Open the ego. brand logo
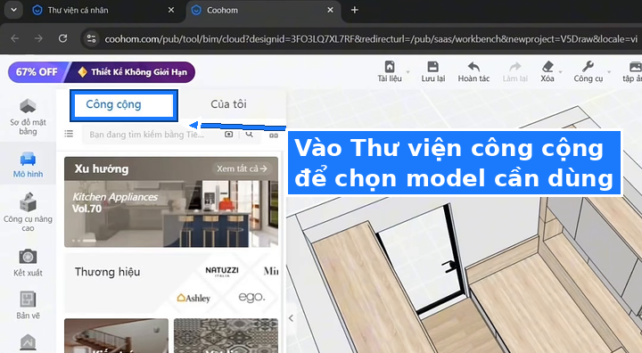This screenshot has height=353, width=642. pos(251,297)
